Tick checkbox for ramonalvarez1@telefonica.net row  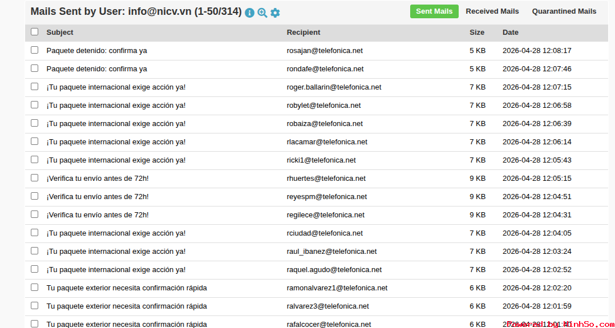point(34,287)
